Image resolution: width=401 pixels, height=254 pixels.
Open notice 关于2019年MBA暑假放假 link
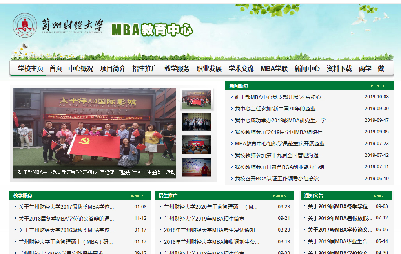point(340,218)
